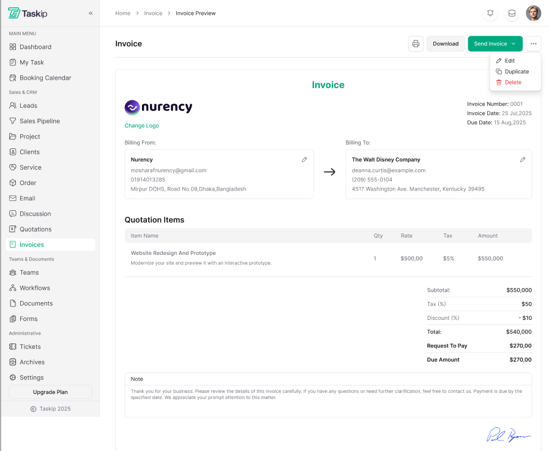Open Sales Pipeline in the sidebar
Screen dimensions: 549x451
point(40,121)
